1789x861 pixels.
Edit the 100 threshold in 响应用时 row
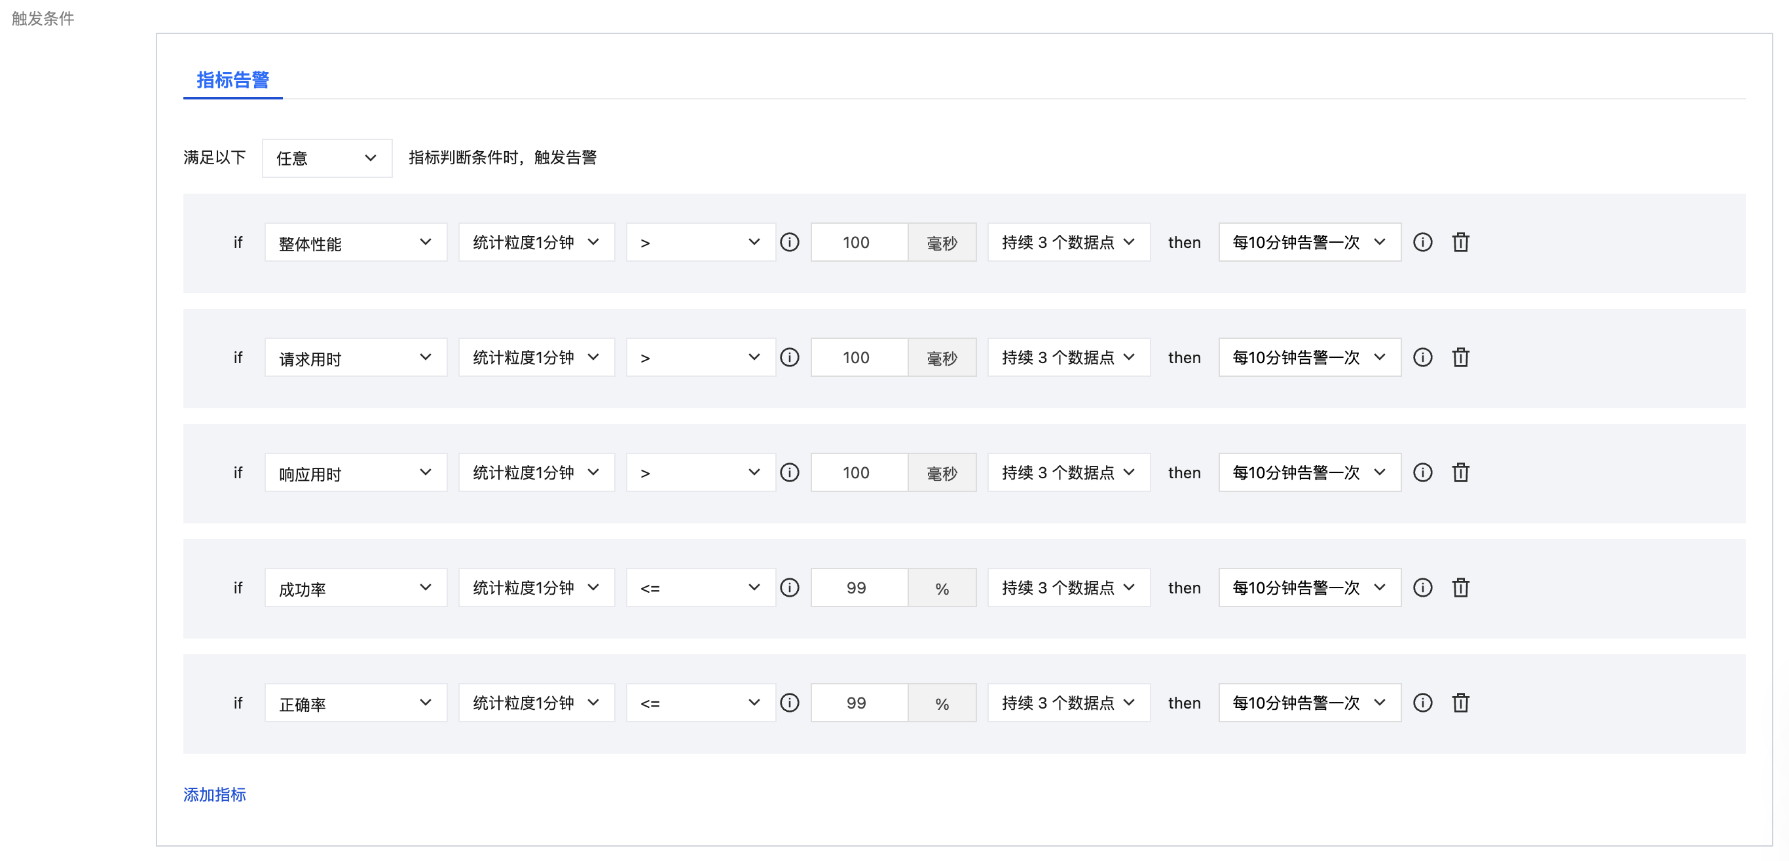pyautogui.click(x=859, y=472)
